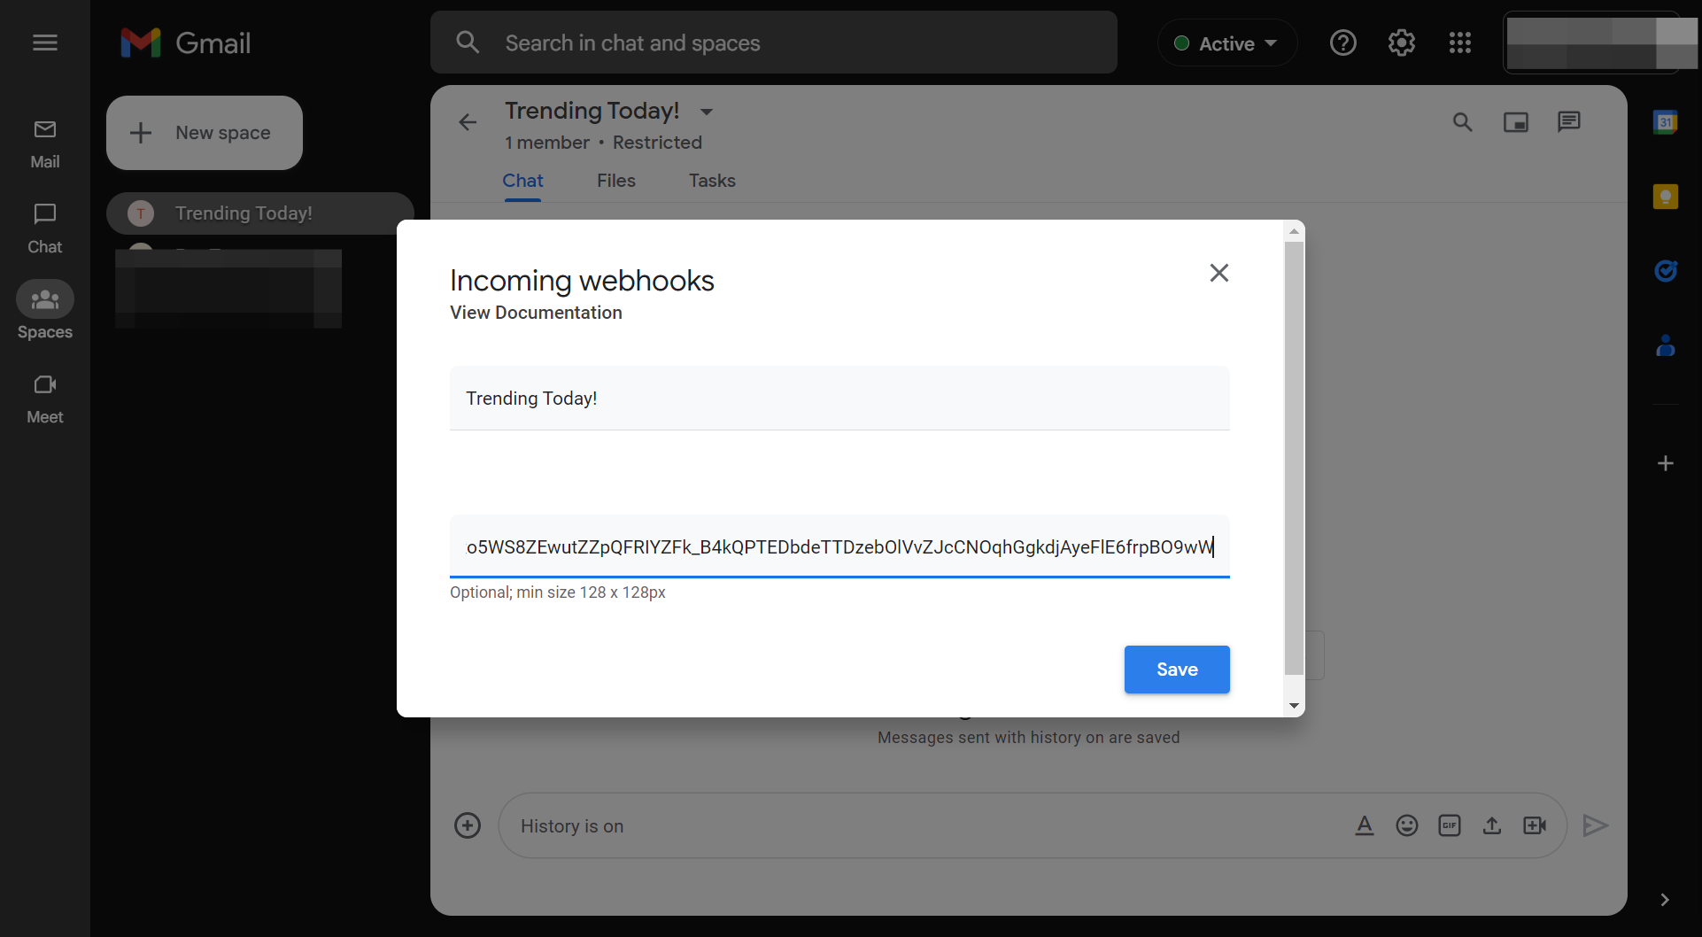This screenshot has height=937, width=1702.
Task: Click the dialog scrollbar down arrow
Action: [1294, 706]
